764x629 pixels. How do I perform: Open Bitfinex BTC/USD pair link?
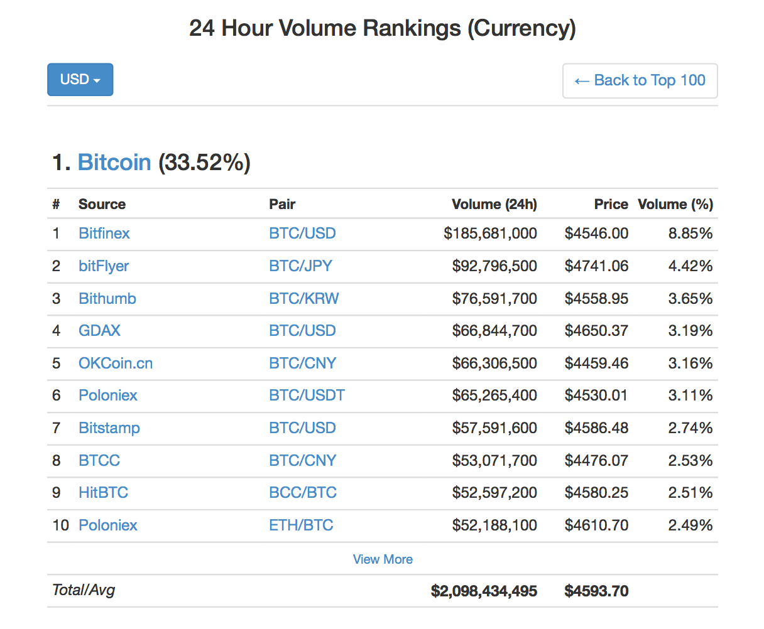pos(302,234)
